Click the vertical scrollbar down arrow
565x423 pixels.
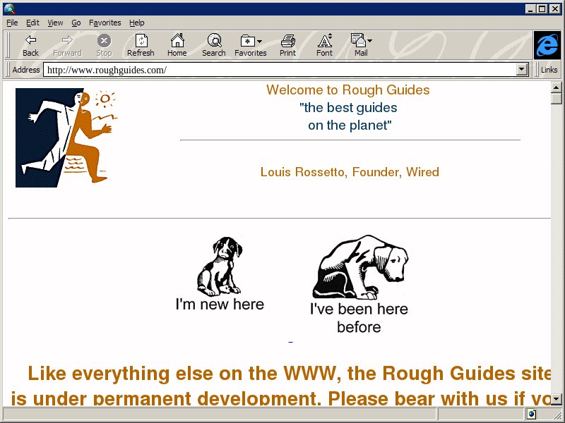pyautogui.click(x=557, y=399)
